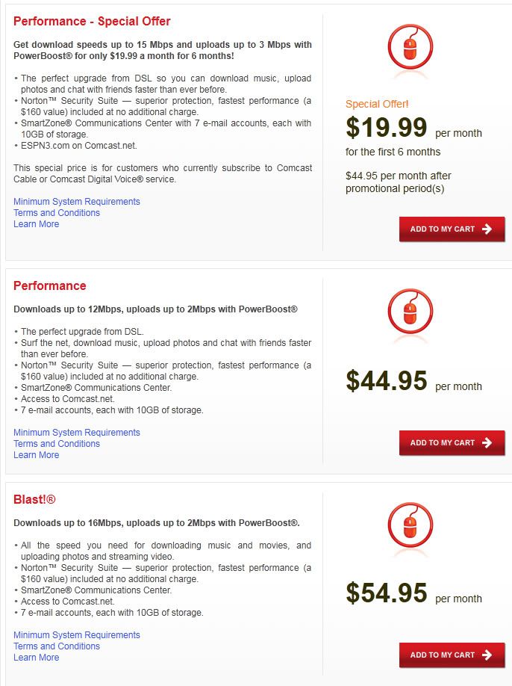The height and width of the screenshot is (686, 512).
Task: View Terms and Conditions for the Special Offer
Action: (x=56, y=213)
